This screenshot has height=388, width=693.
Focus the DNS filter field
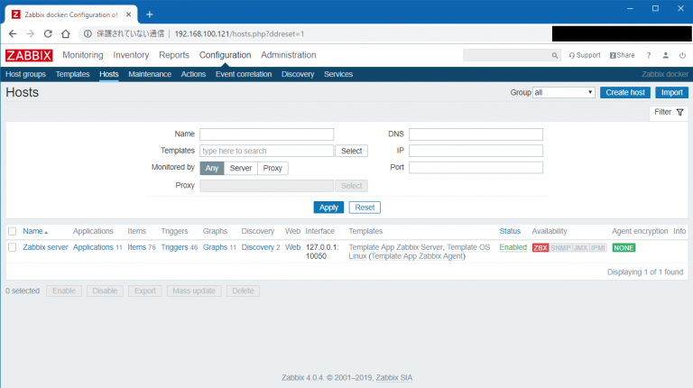pos(476,134)
